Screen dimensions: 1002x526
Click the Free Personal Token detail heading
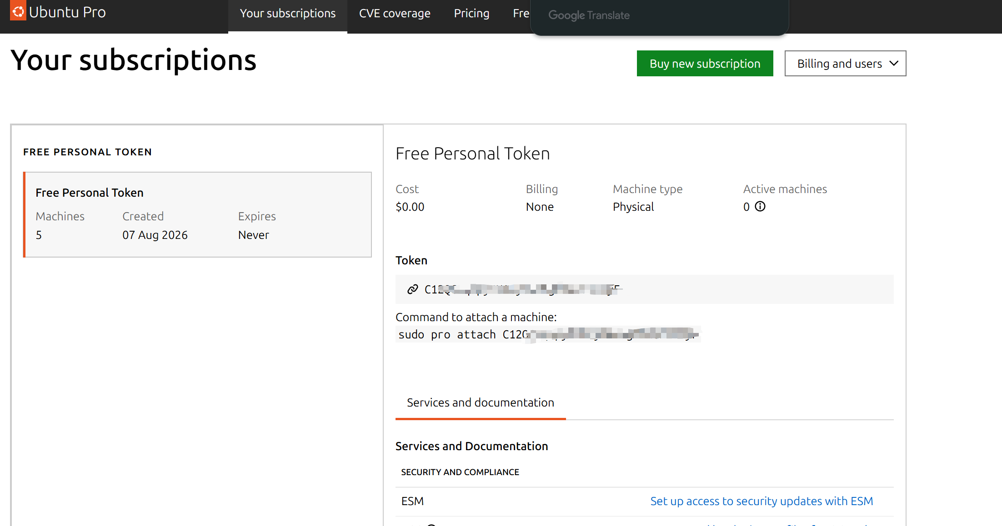472,154
